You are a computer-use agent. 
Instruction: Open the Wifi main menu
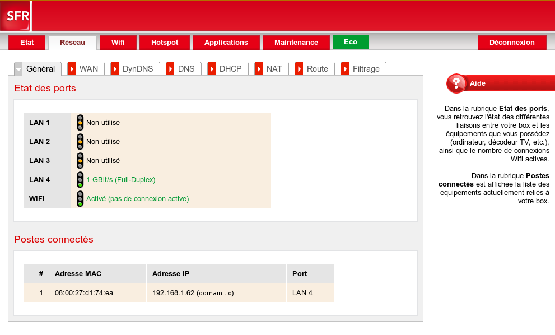(x=118, y=43)
